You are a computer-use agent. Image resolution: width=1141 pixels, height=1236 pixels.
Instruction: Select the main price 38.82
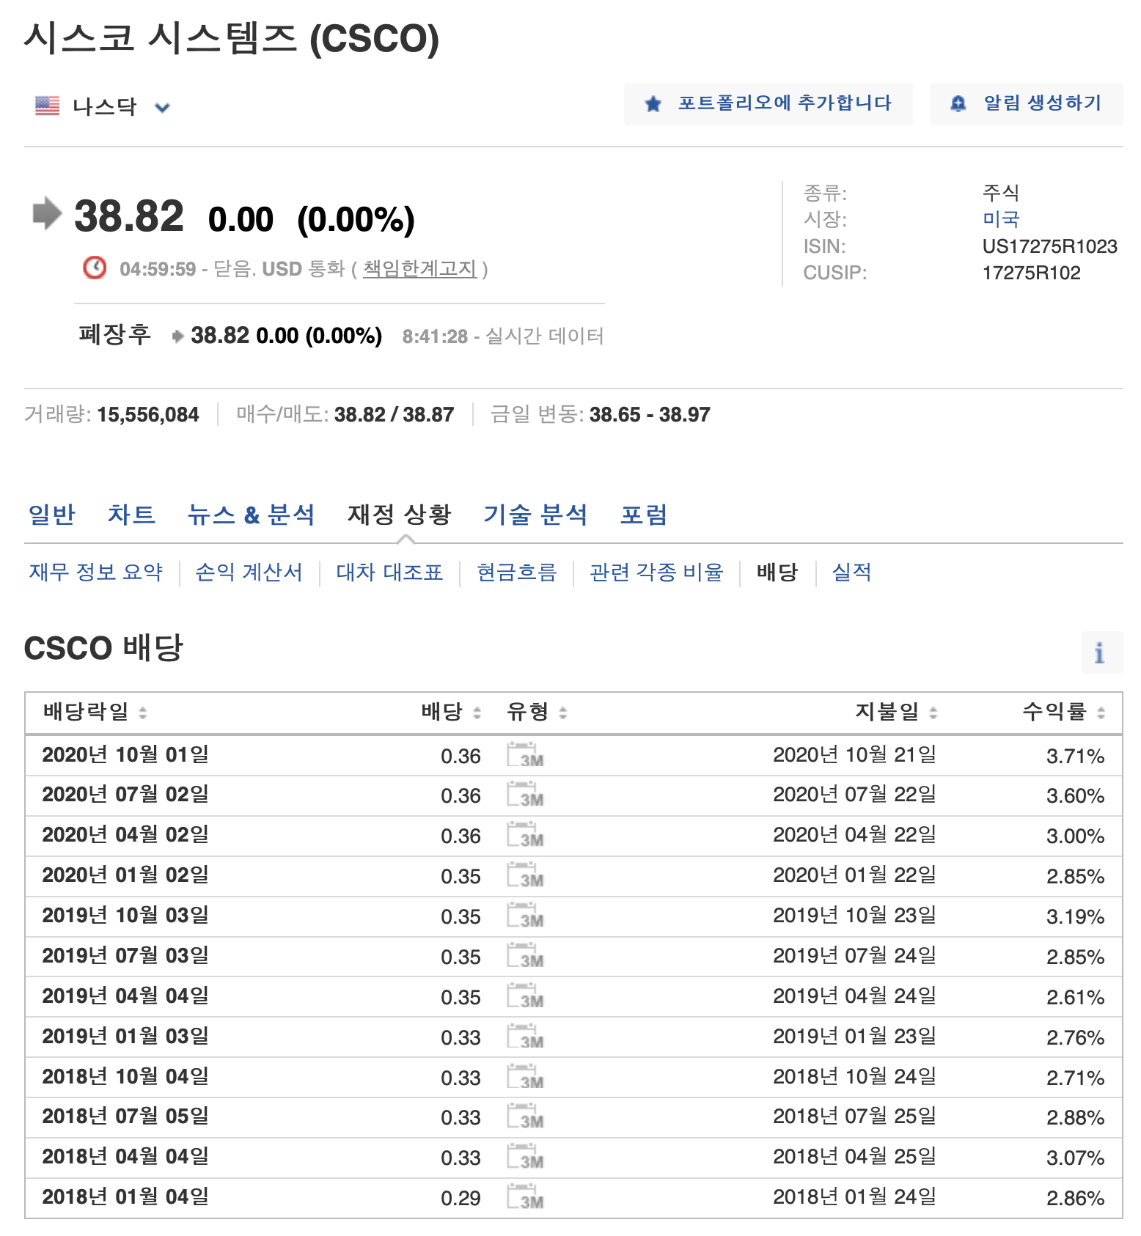click(x=129, y=216)
